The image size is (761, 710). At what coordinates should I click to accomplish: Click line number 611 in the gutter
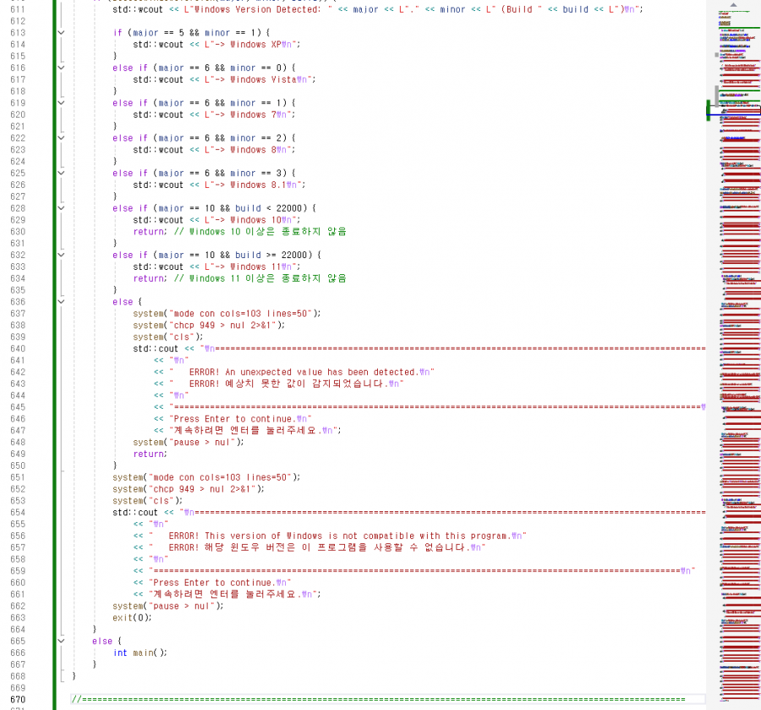[x=18, y=9]
